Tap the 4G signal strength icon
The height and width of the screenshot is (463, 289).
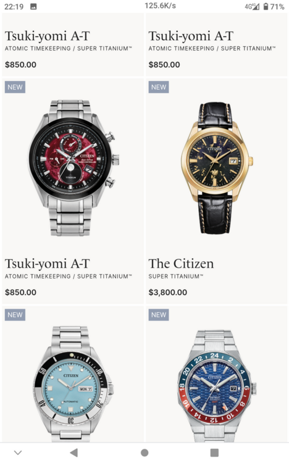[x=252, y=7]
